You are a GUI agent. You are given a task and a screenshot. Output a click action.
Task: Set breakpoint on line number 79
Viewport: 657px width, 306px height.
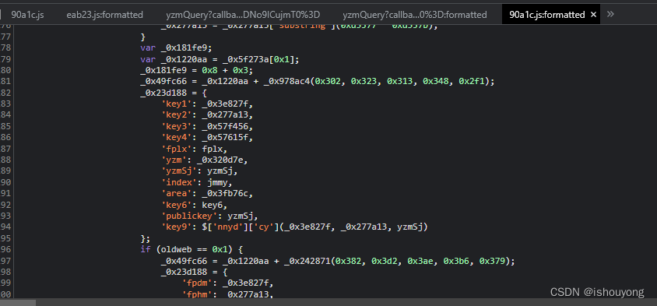click(x=5, y=58)
